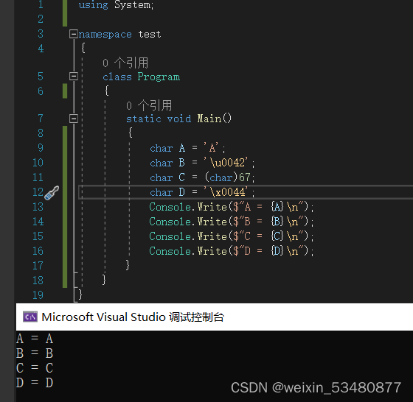The image size is (413, 402).
Task: Click the 'A = A' console output line
Action: [x=35, y=339]
